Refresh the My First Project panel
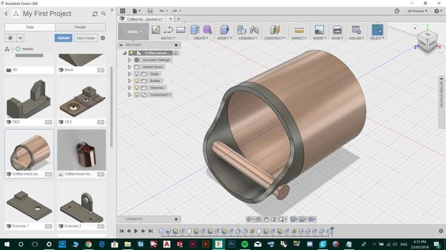 (x=95, y=14)
